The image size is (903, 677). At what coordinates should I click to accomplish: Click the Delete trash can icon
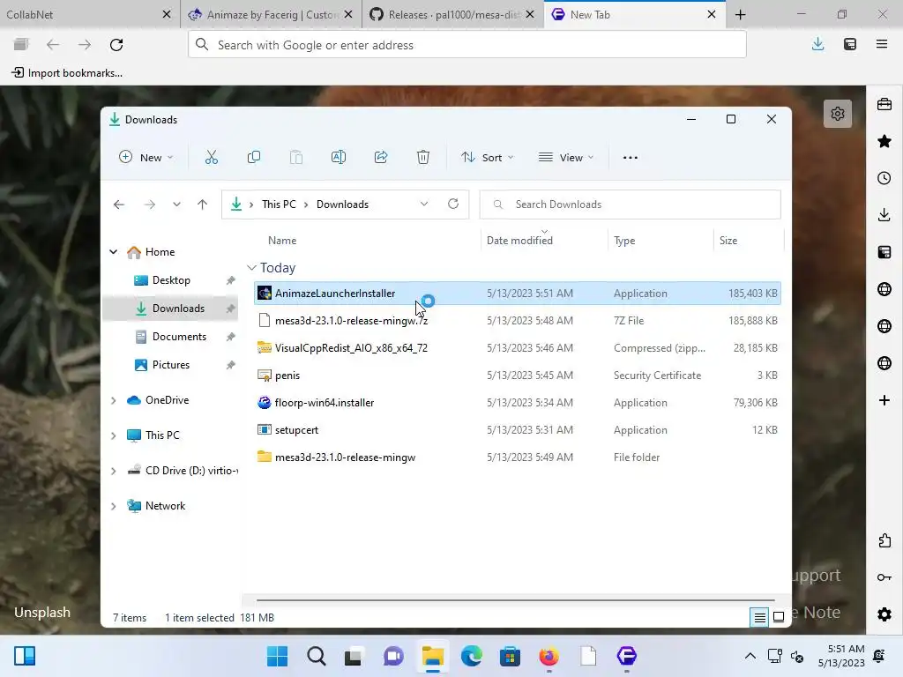coord(423,157)
